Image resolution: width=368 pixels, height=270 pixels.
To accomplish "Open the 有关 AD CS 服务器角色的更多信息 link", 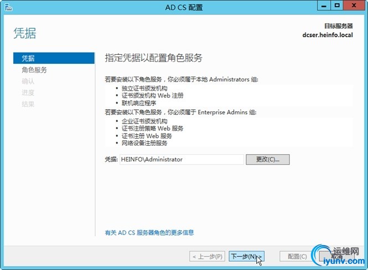I will [x=149, y=233].
